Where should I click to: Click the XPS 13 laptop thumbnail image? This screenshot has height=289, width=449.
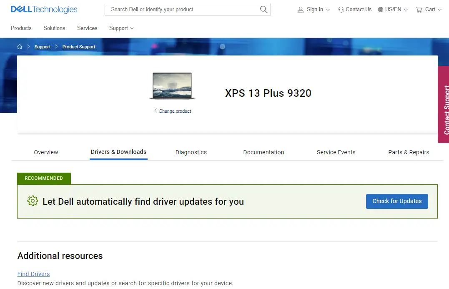click(x=172, y=86)
